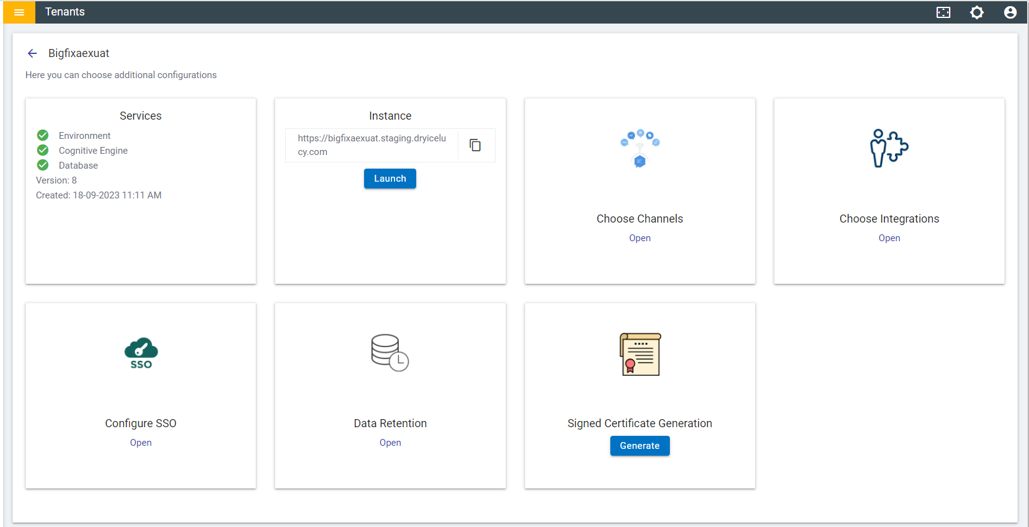Open the Choose Channels configuration
Image resolution: width=1029 pixels, height=527 pixels.
click(x=640, y=238)
